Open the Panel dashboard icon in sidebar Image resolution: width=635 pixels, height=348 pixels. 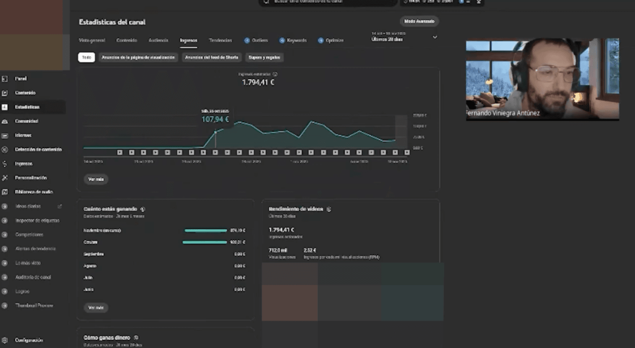(x=5, y=79)
